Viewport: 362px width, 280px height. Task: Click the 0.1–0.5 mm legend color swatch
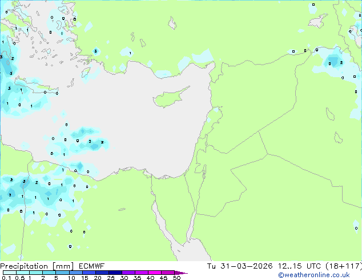click(10, 273)
